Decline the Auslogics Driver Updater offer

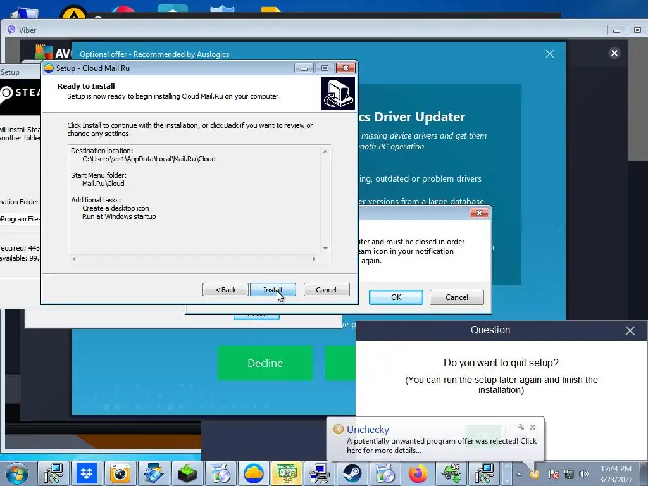[x=265, y=363]
